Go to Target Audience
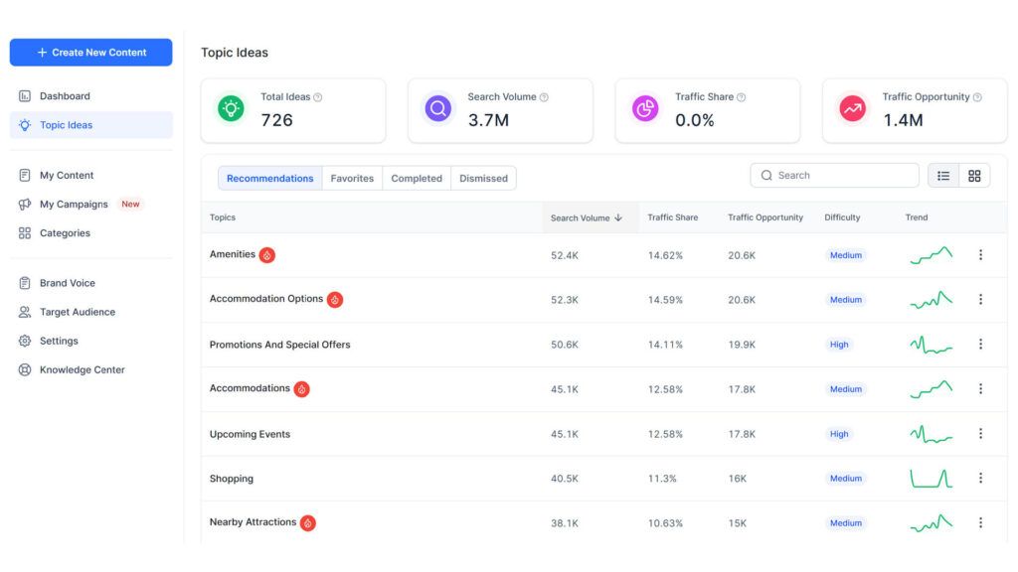Viewport: 1018px width, 572px height. [x=78, y=312]
